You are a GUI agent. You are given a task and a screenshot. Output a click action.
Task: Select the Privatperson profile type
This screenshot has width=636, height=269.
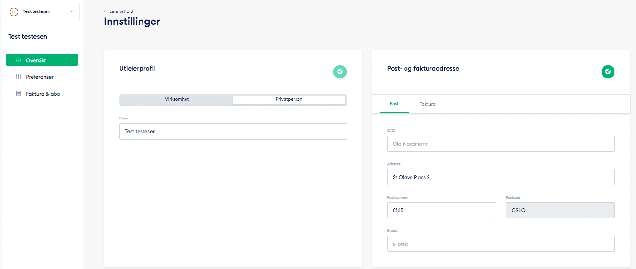pyautogui.click(x=288, y=99)
